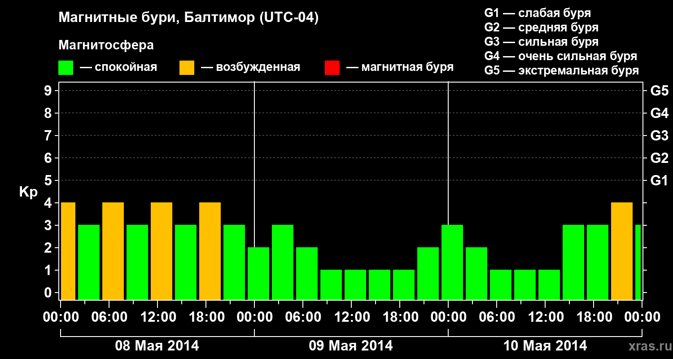Click the '— магнитная буря' legend label
Screen dimensions: 673x359
pos(400,68)
